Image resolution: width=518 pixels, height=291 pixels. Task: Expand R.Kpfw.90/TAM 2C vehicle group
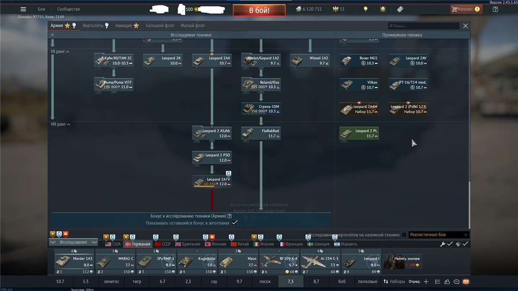click(x=114, y=60)
